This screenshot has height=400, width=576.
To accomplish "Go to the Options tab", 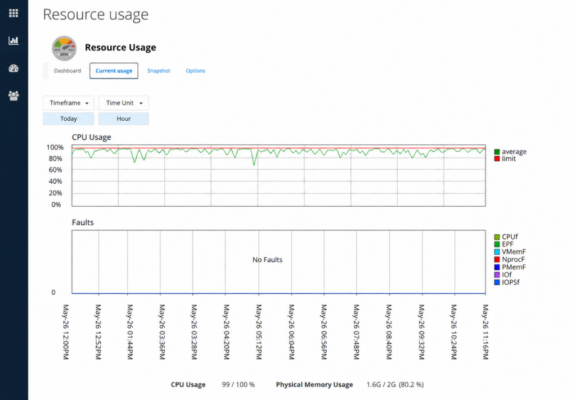I will click(x=195, y=71).
